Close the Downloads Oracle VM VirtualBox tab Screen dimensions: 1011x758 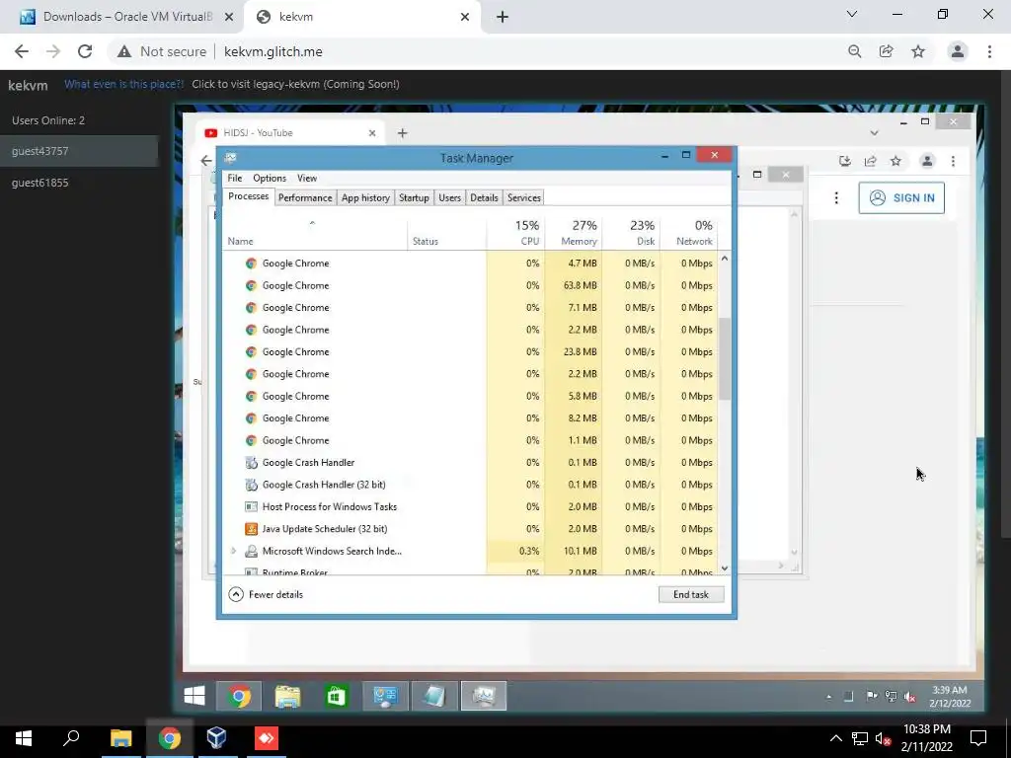pos(229,18)
